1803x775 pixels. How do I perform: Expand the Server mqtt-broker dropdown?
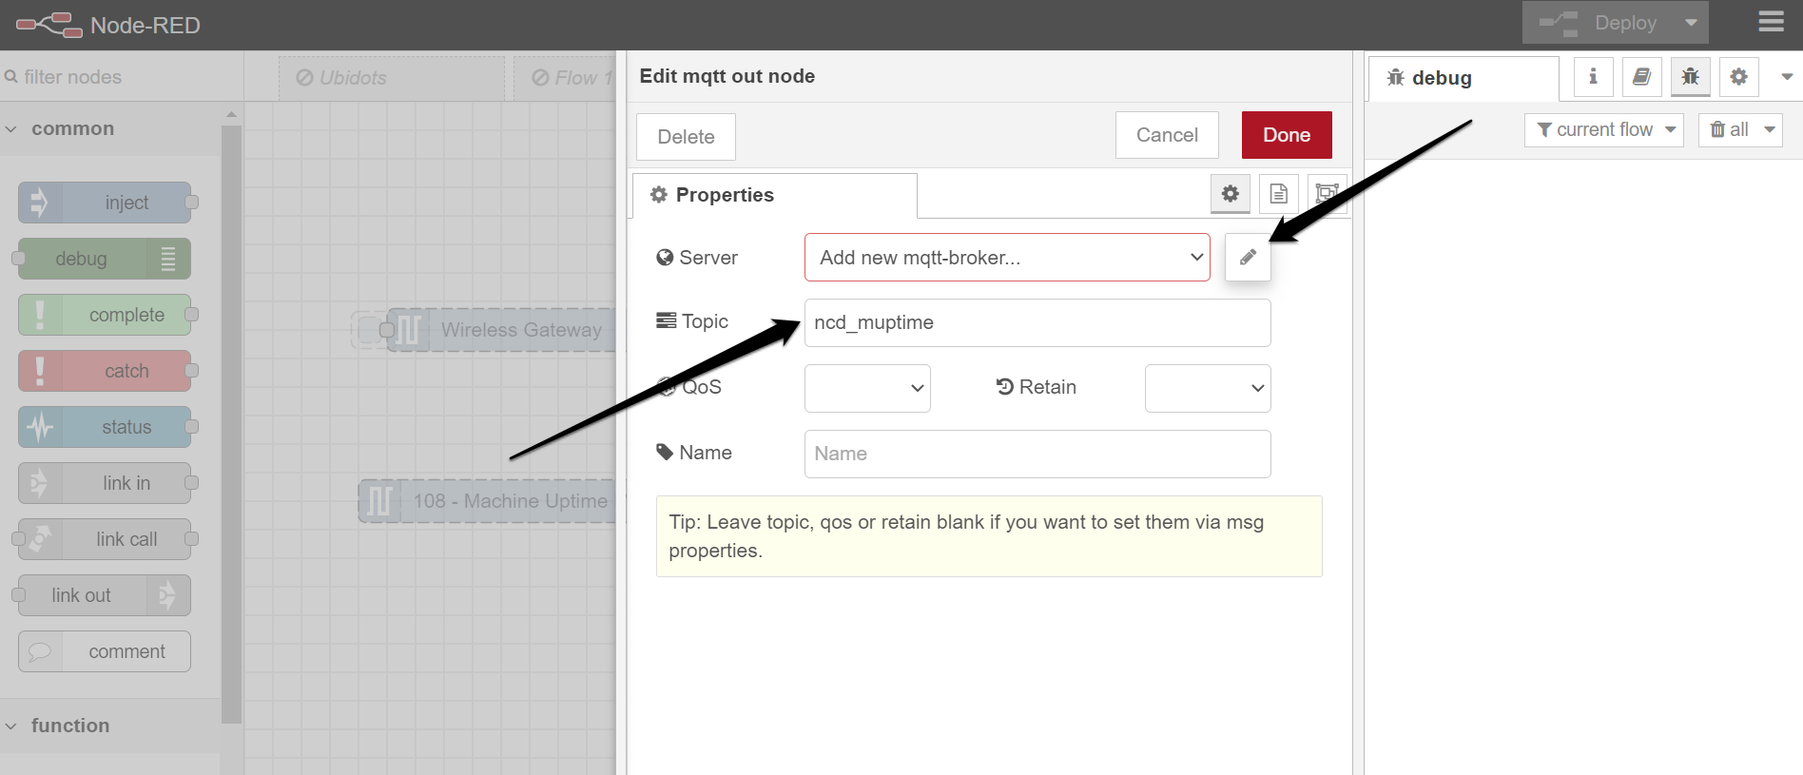tap(1006, 258)
